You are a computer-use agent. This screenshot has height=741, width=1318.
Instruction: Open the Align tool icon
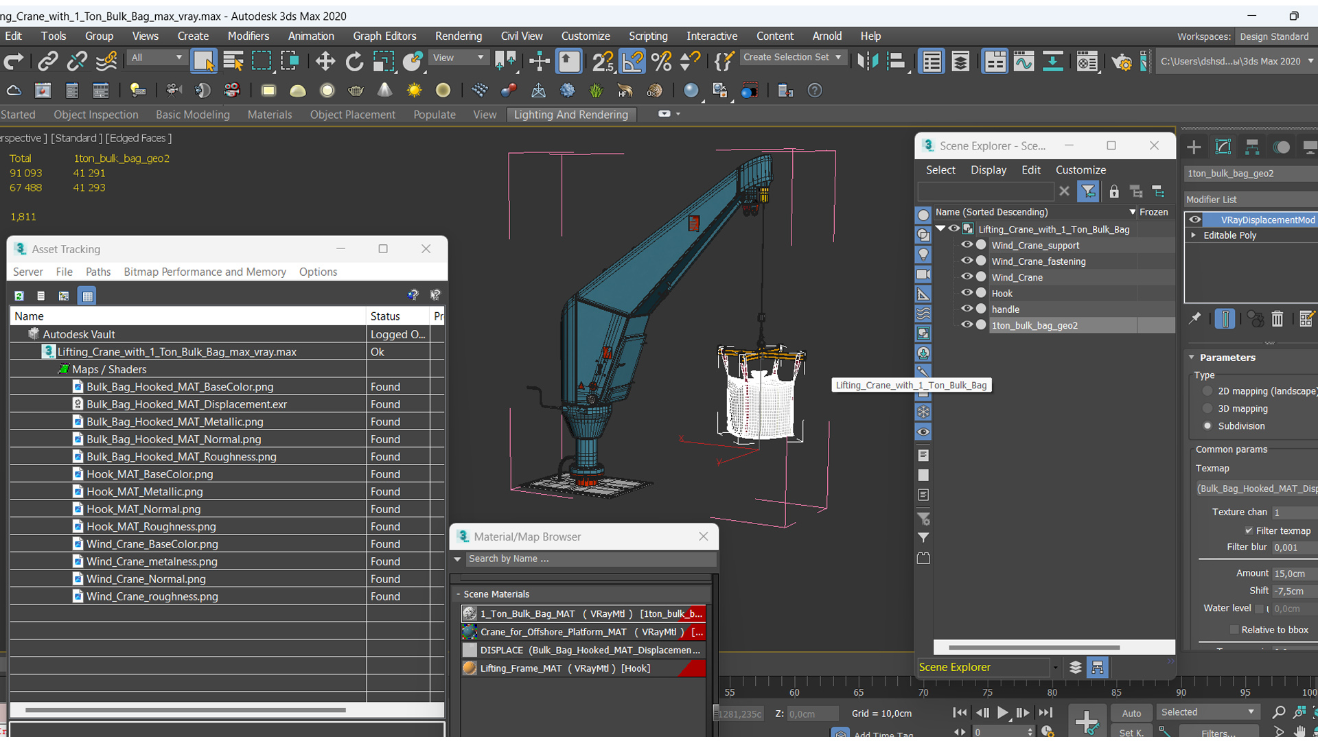tap(896, 62)
